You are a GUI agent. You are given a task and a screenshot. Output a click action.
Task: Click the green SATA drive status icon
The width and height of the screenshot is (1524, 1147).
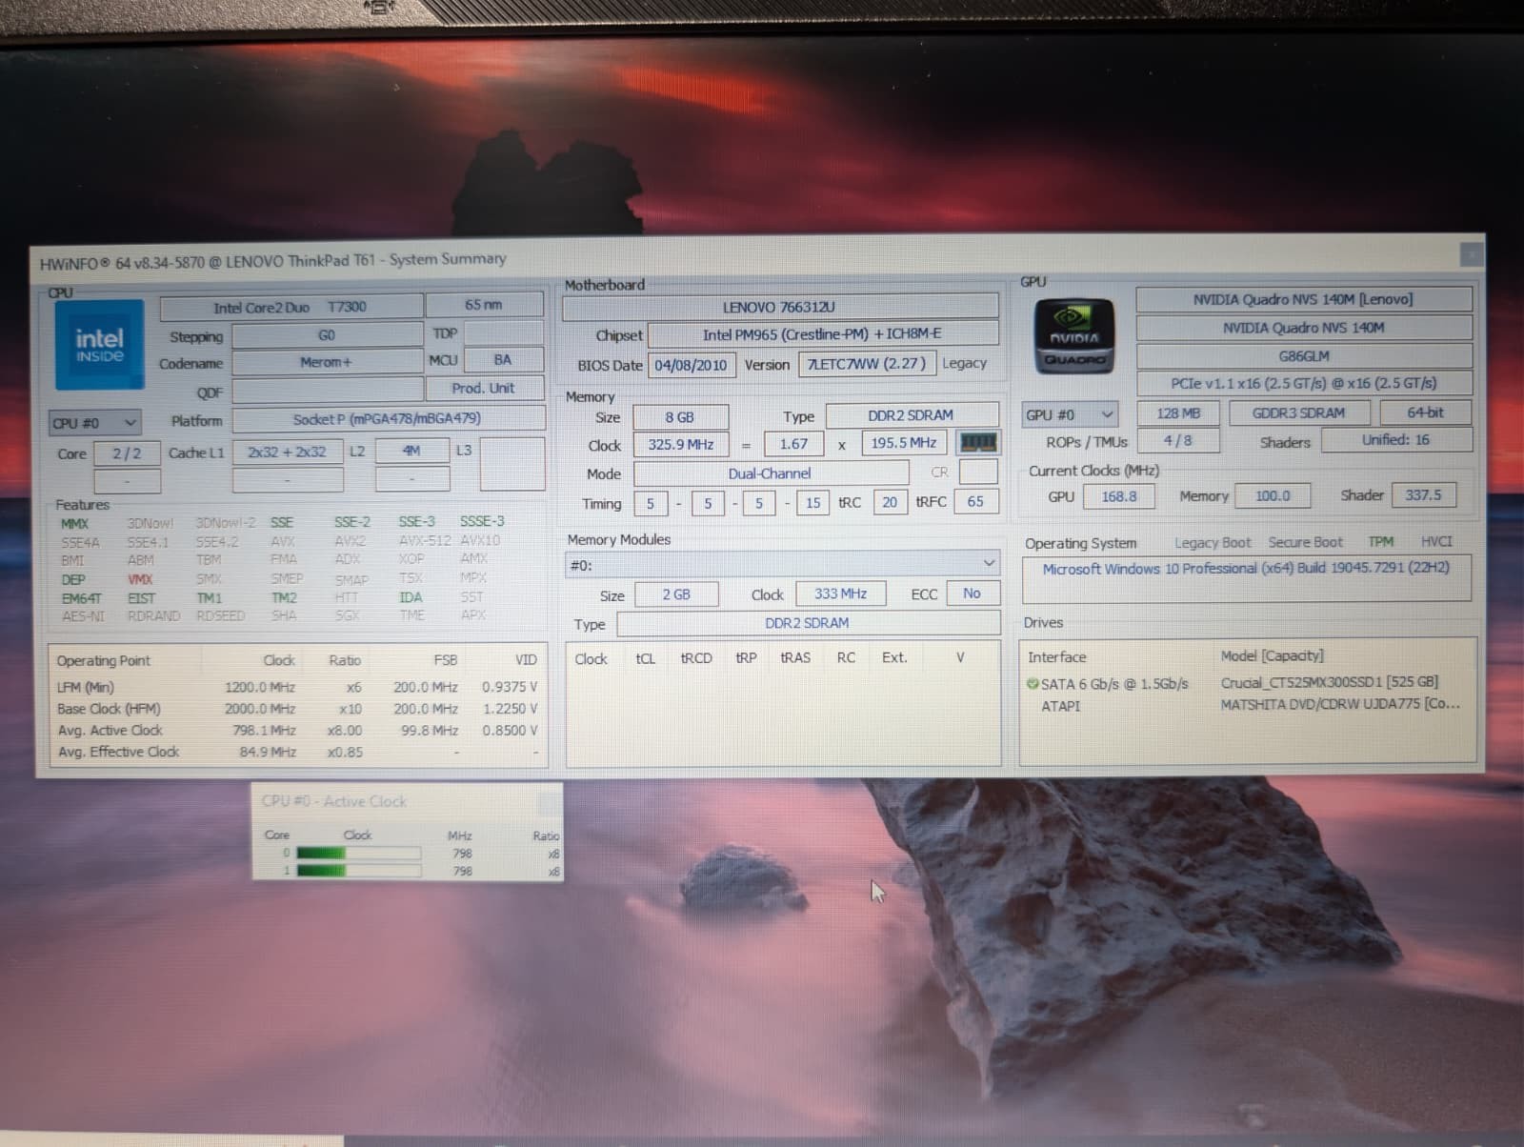coord(1033,683)
